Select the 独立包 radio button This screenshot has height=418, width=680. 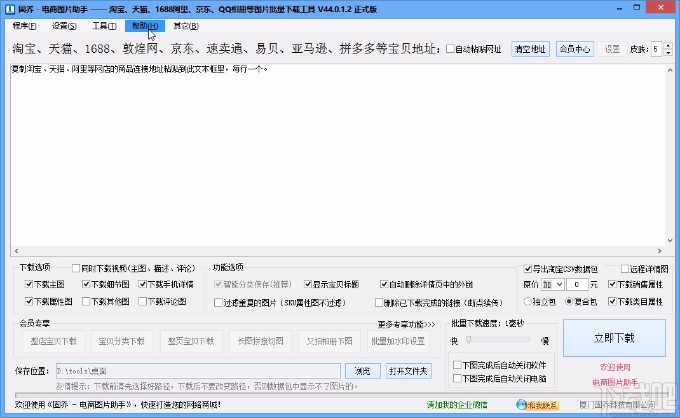pos(527,301)
